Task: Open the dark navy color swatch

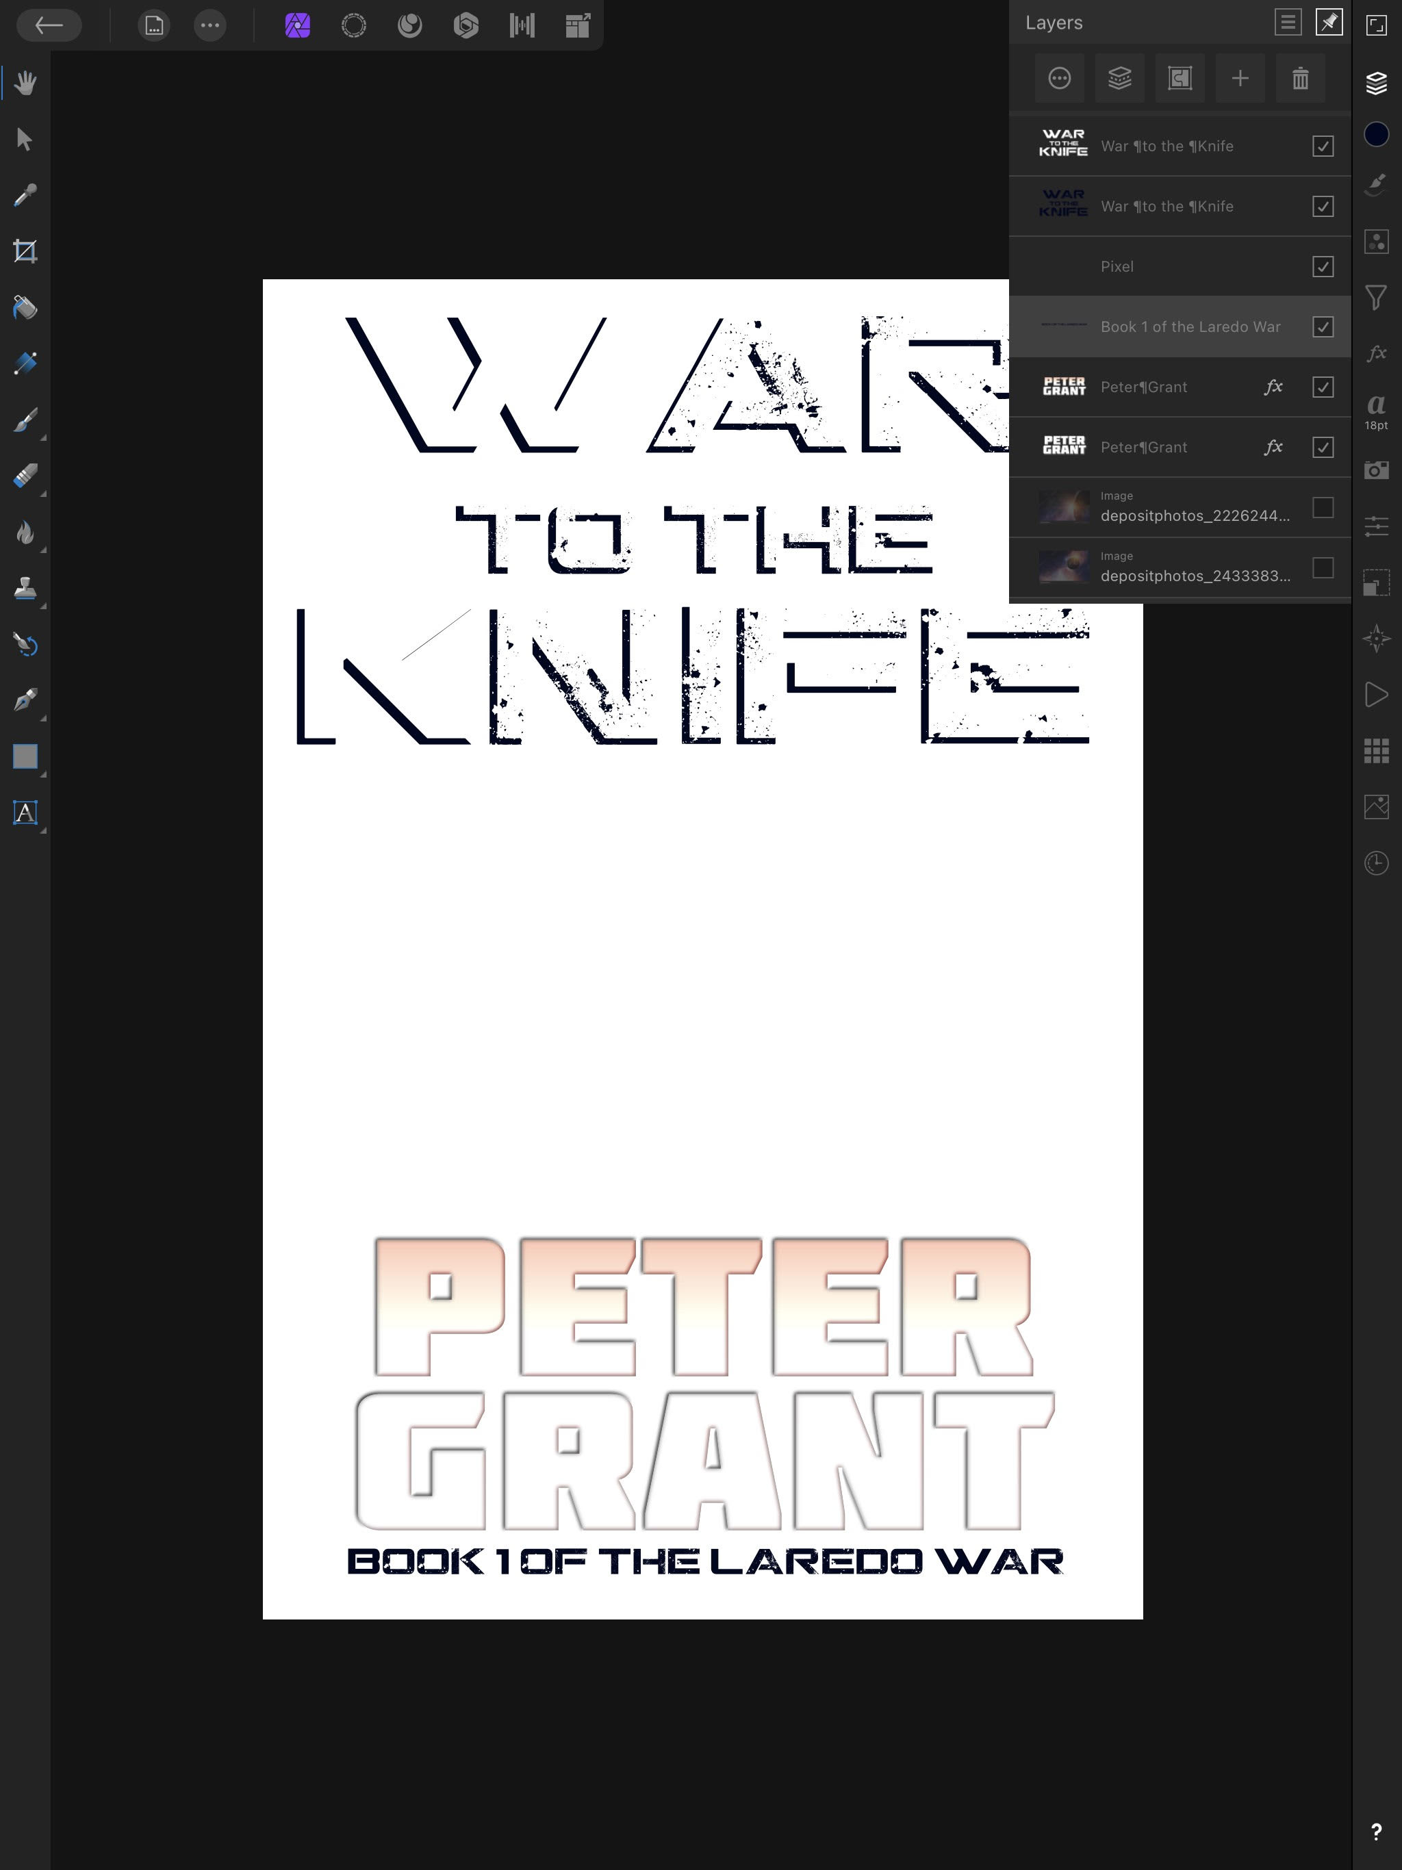Action: click(x=1376, y=134)
